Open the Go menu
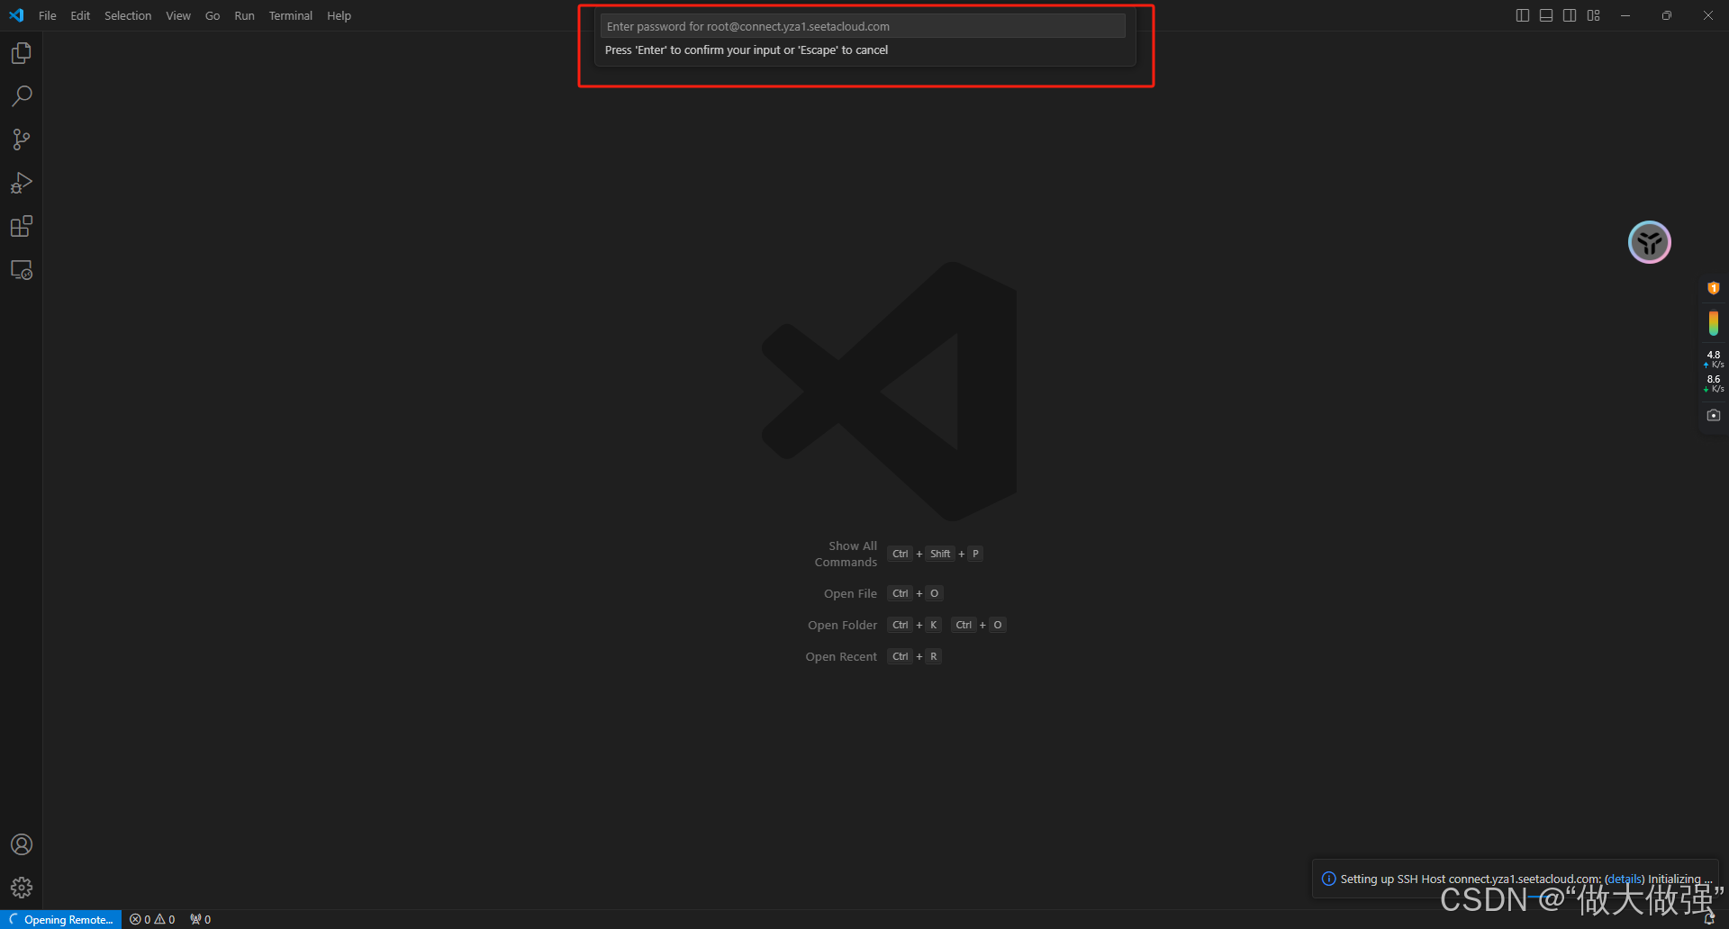Viewport: 1729px width, 929px height. 213,15
